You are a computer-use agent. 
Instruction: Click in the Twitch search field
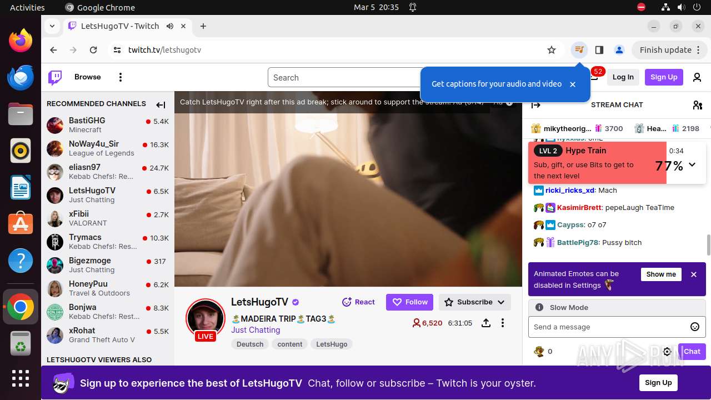pyautogui.click(x=344, y=78)
